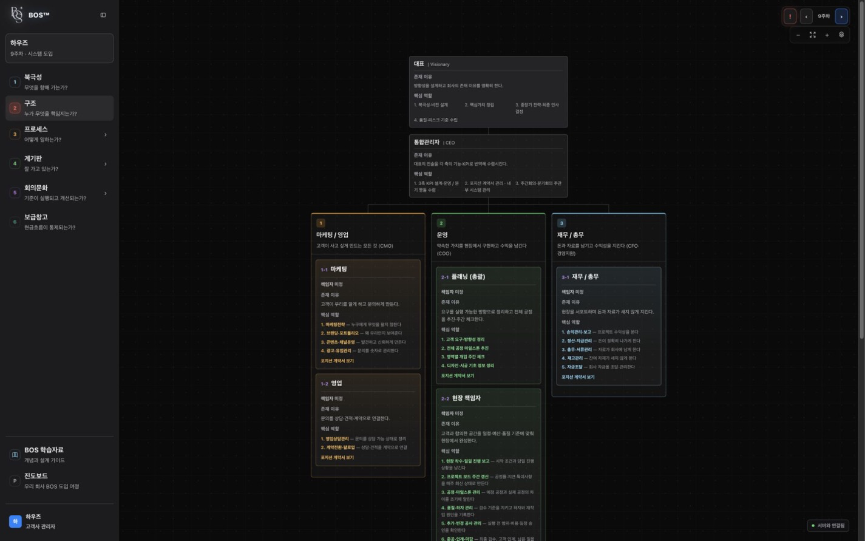Screen dimensions: 865x541
Task: Expand the 회의문화 menu chevron
Action: tap(105, 193)
